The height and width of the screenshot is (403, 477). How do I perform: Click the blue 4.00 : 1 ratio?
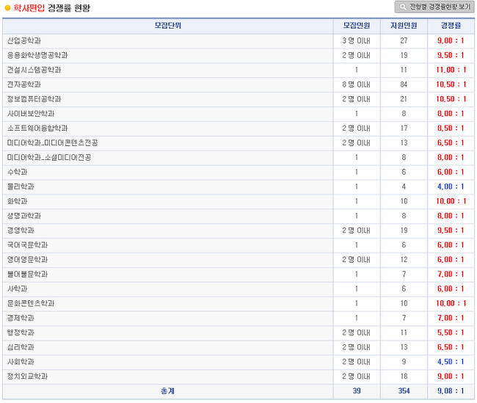click(451, 186)
